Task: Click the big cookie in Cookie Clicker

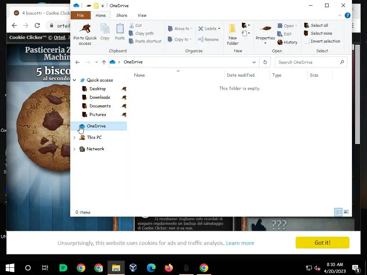Action: pyautogui.click(x=43, y=127)
